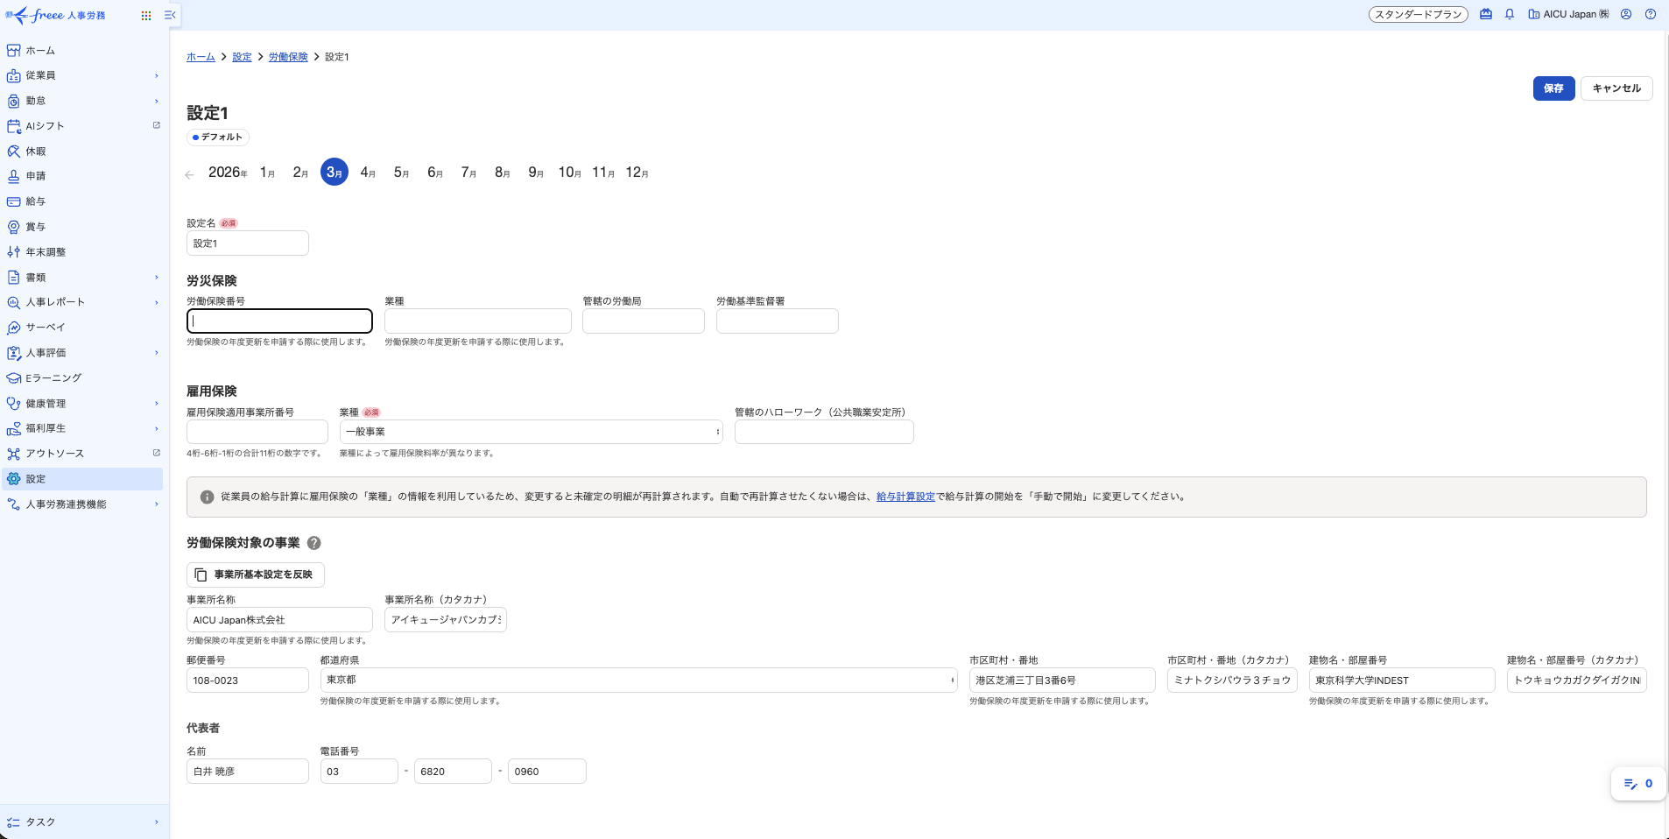The width and height of the screenshot is (1669, 839).
Task: Click the 申請 stamp icon
Action: (14, 176)
